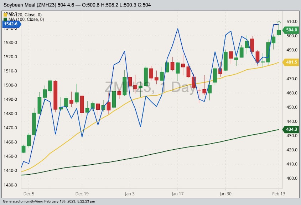
Task: Click the MA (100, Close, 0) legend text
Action: [26, 19]
